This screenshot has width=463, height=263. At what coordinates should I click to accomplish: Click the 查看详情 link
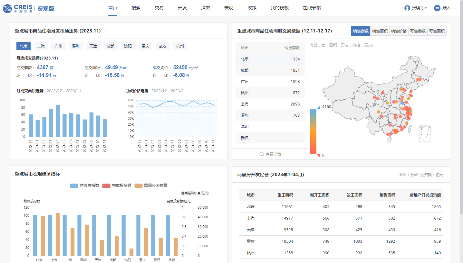tap(273, 154)
